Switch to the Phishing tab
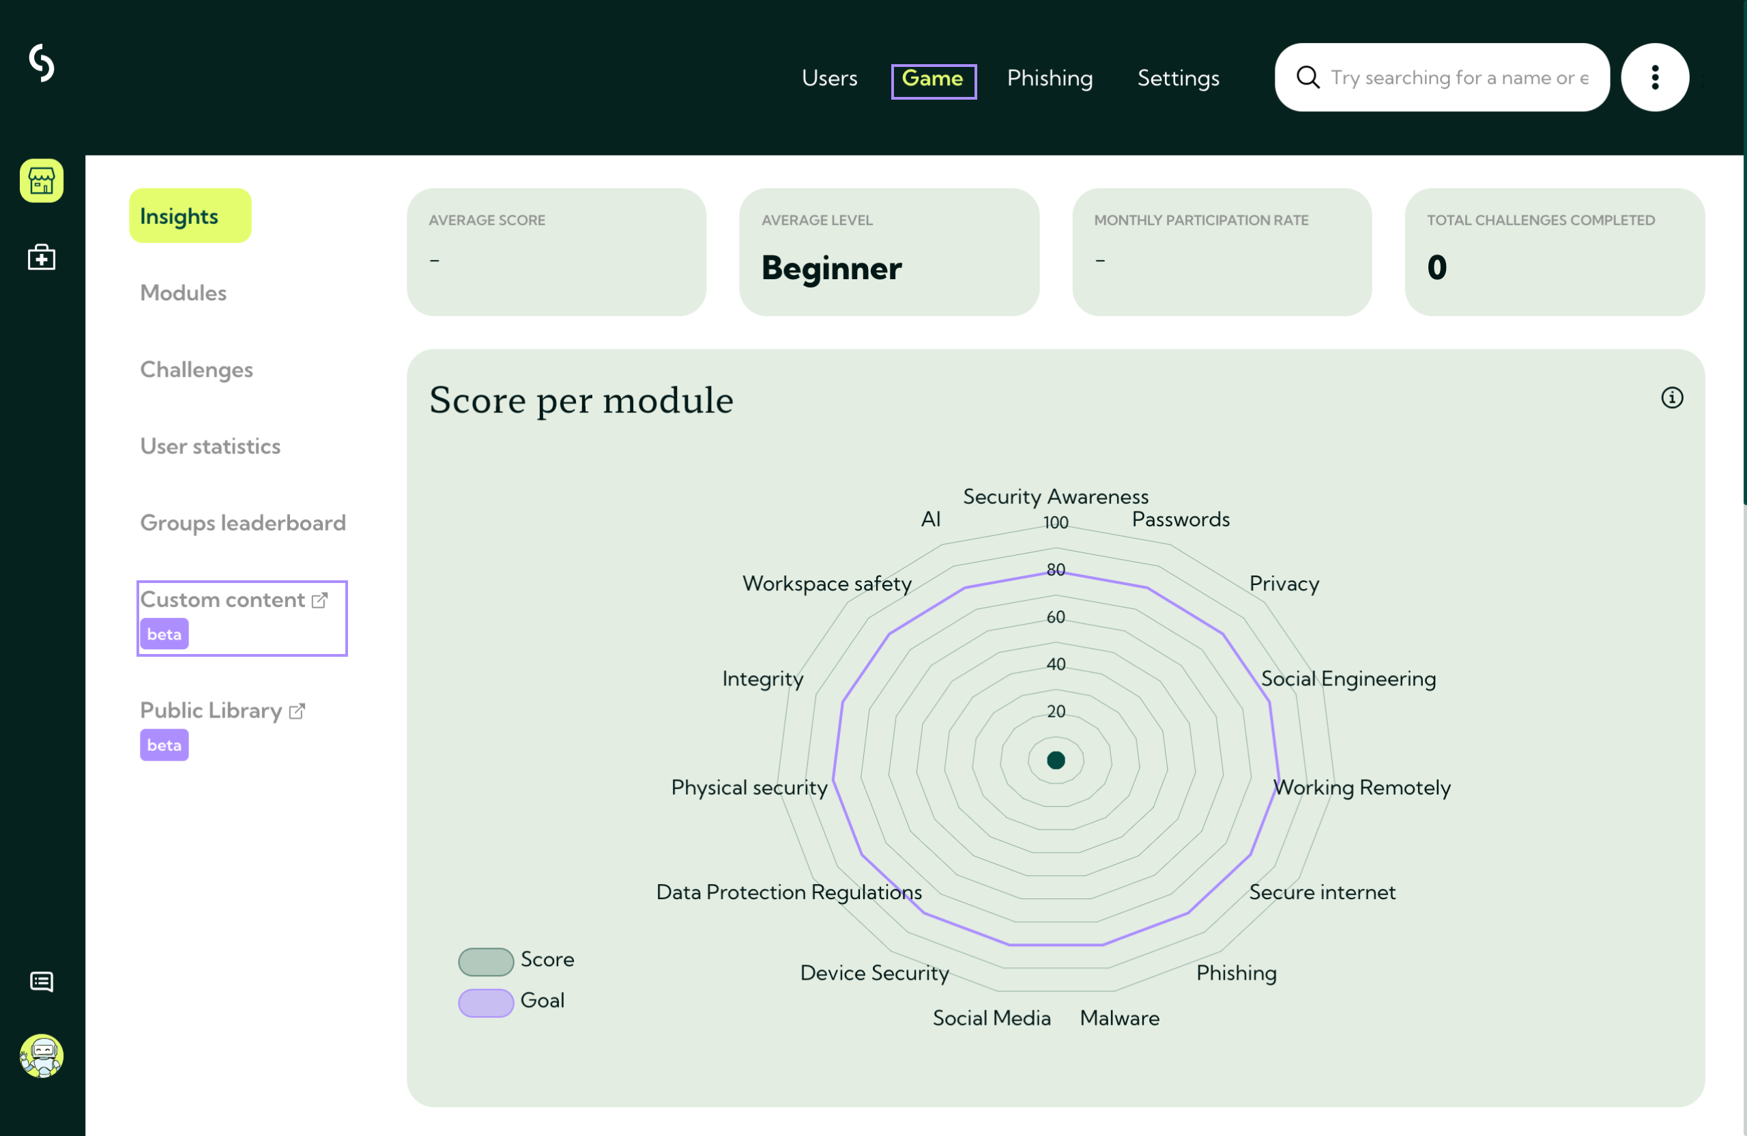This screenshot has width=1747, height=1136. coord(1050,78)
